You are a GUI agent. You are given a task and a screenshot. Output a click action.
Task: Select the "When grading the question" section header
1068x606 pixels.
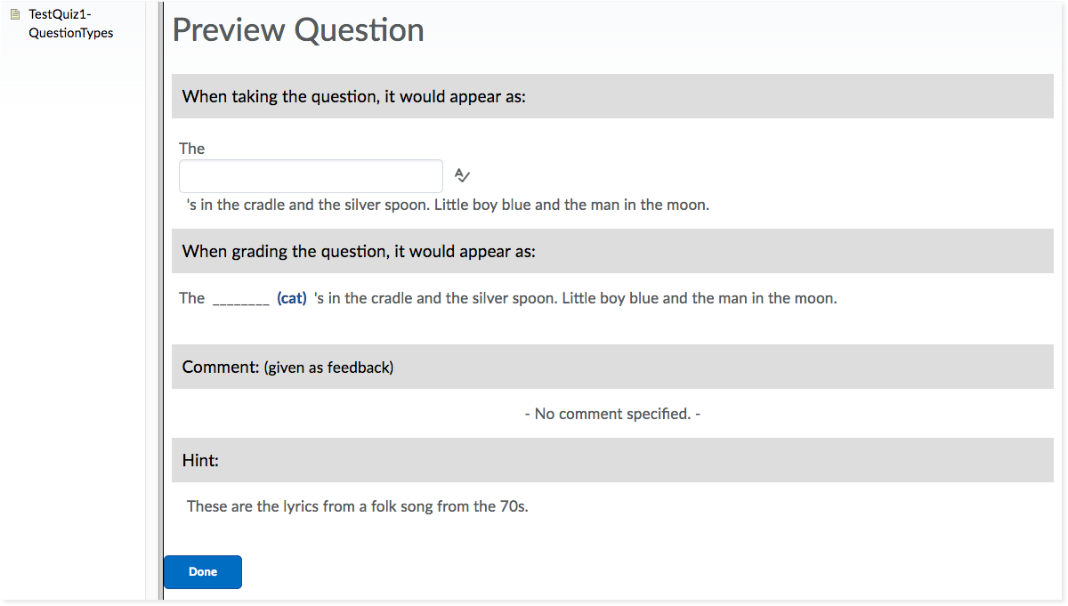pyautogui.click(x=359, y=251)
